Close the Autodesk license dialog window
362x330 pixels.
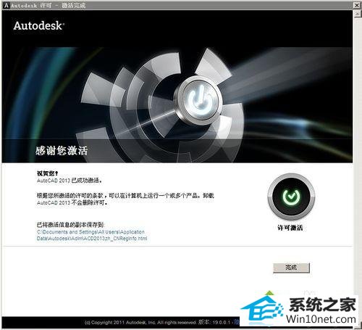(357, 5)
